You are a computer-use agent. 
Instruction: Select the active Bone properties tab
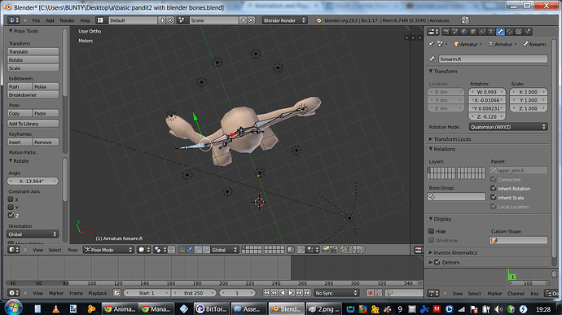500,32
